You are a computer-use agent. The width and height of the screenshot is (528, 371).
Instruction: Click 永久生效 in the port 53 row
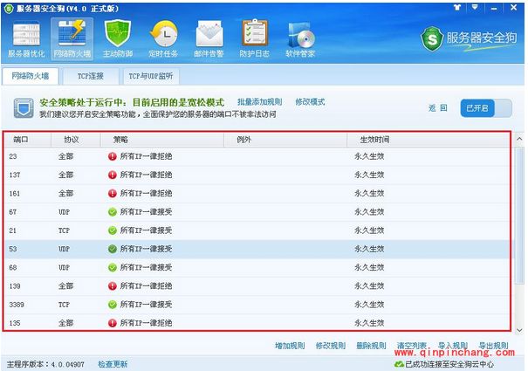[x=369, y=249]
